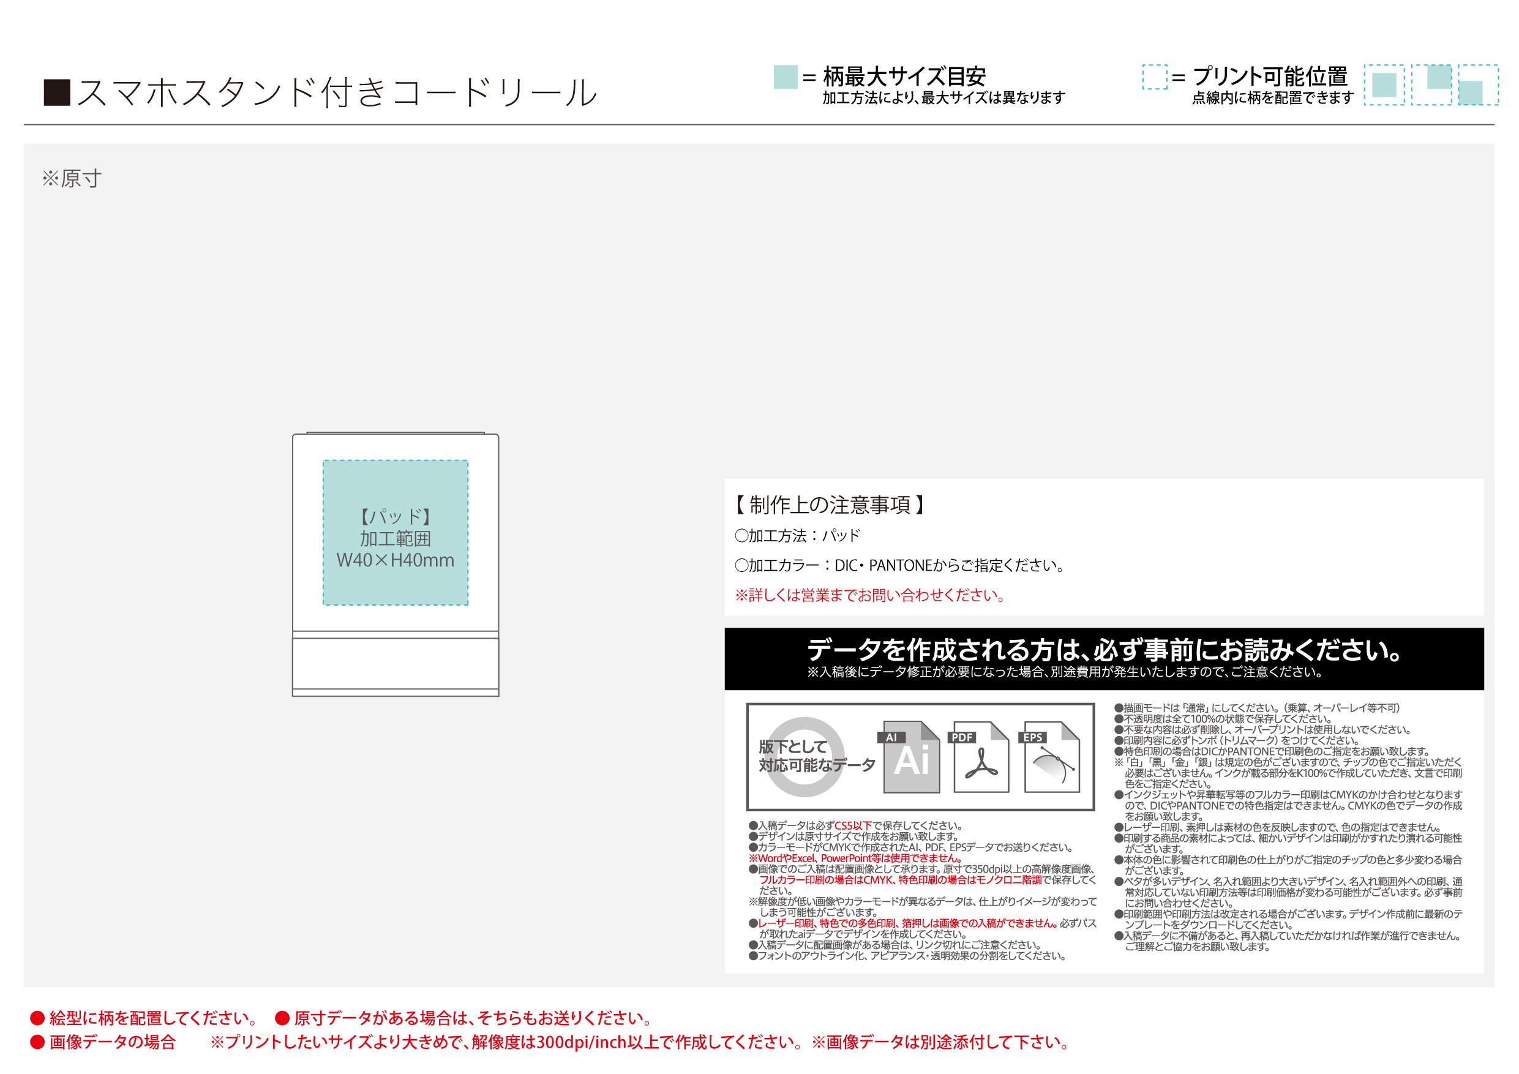Screen dimensions: 1519x1074
Task: Click the banner subtext about 別途費用
Action: tap(1065, 672)
